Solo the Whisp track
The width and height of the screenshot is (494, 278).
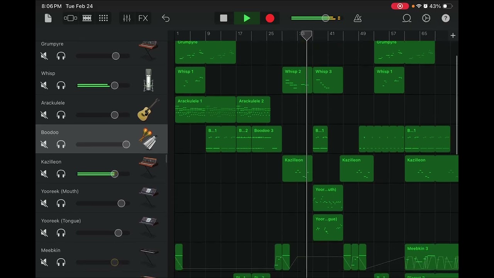(61, 85)
